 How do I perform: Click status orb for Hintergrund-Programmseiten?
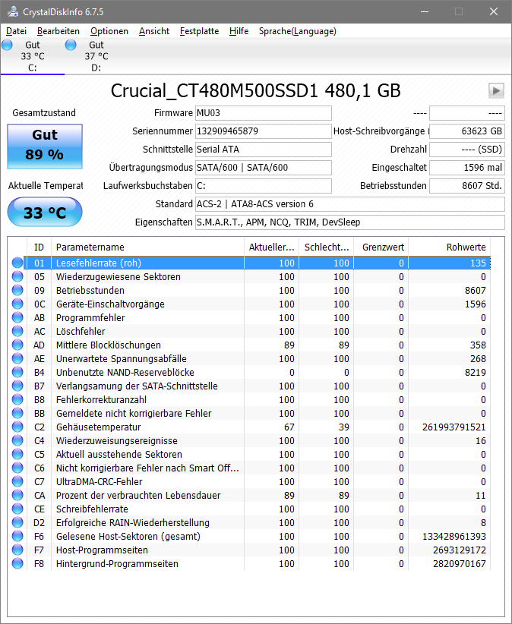tap(17, 563)
